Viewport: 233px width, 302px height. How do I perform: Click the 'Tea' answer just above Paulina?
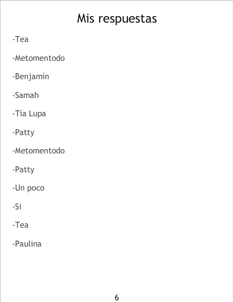pyautogui.click(x=20, y=225)
